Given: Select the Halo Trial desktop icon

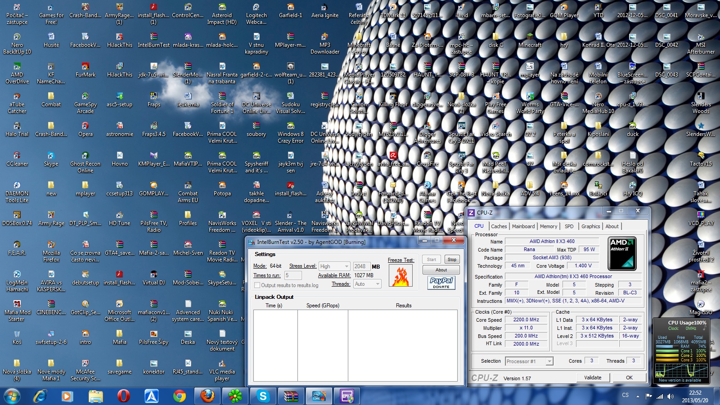Looking at the screenshot, I should (17, 130).
